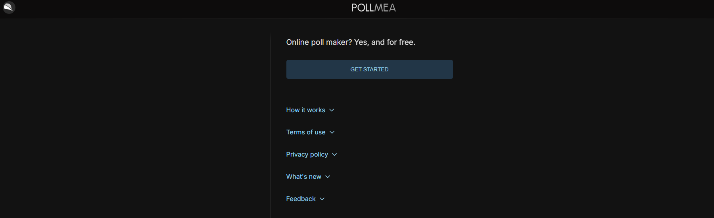Open the Privacy policy section
Viewport: 714px width, 218px height.
(312, 155)
